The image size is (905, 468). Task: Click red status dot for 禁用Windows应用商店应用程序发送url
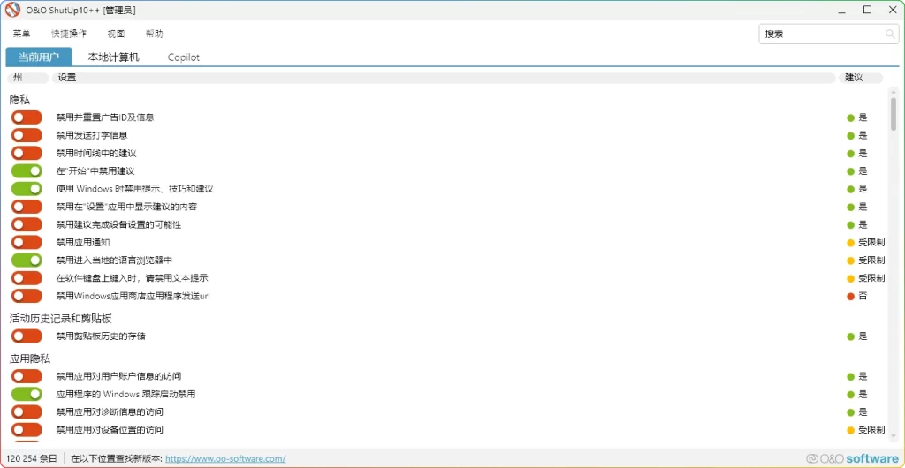click(x=850, y=296)
